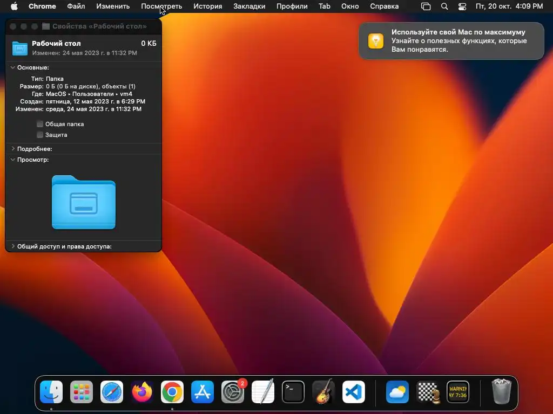
Task: Open Launchpad in the Dock
Action: [x=82, y=392]
